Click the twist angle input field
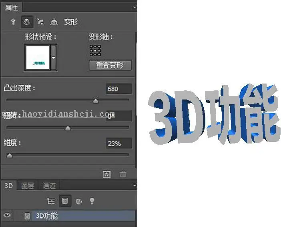Viewport: 281px width, 227px height. pyautogui.click(x=119, y=116)
